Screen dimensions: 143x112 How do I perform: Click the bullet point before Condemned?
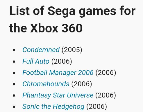[x=14, y=50]
